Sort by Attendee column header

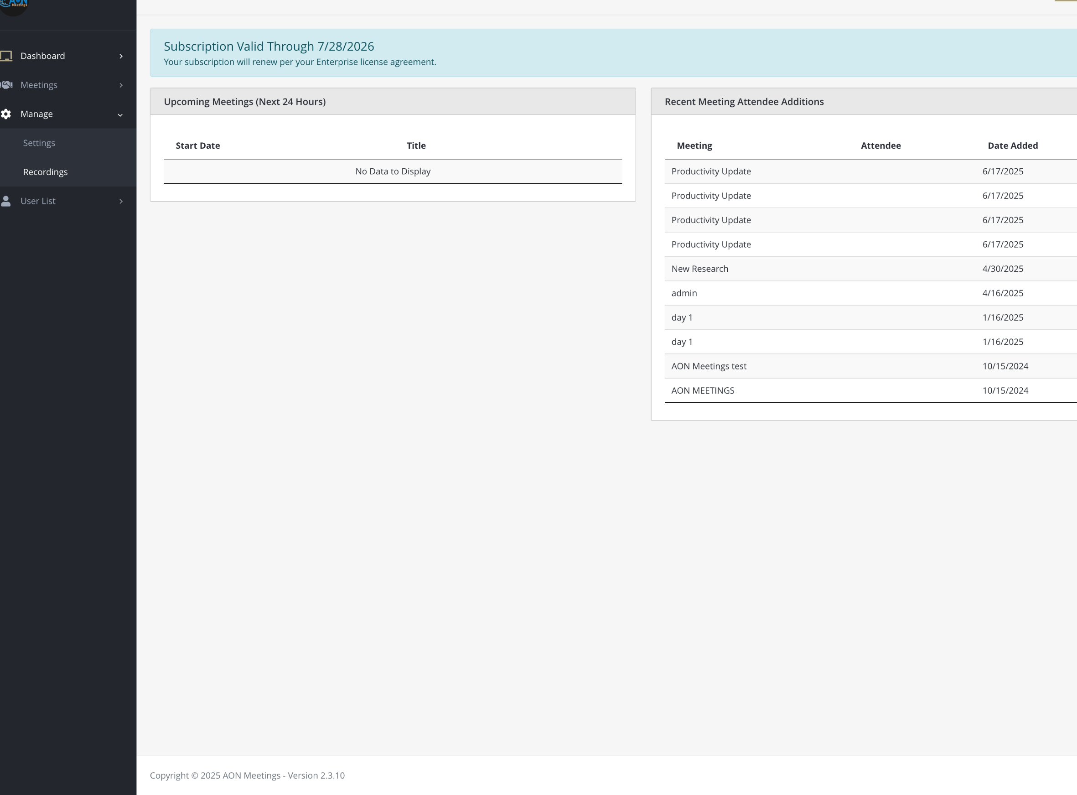point(880,145)
